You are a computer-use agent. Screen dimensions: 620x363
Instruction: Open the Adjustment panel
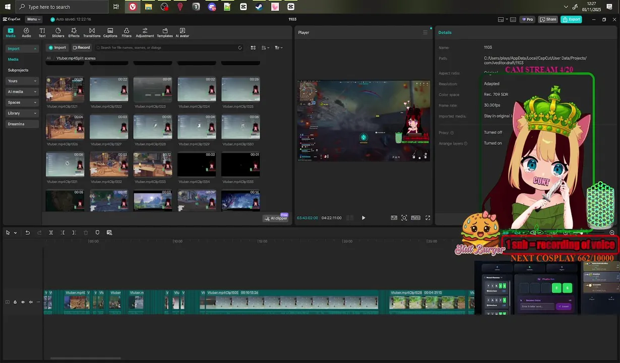pos(145,33)
